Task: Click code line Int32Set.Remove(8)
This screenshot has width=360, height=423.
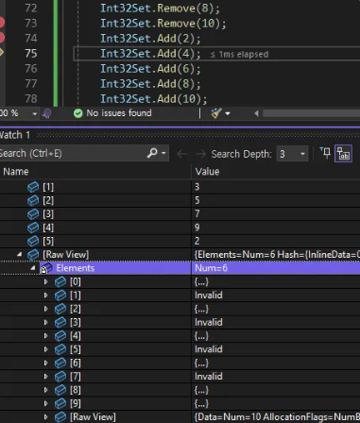Action: point(160,8)
